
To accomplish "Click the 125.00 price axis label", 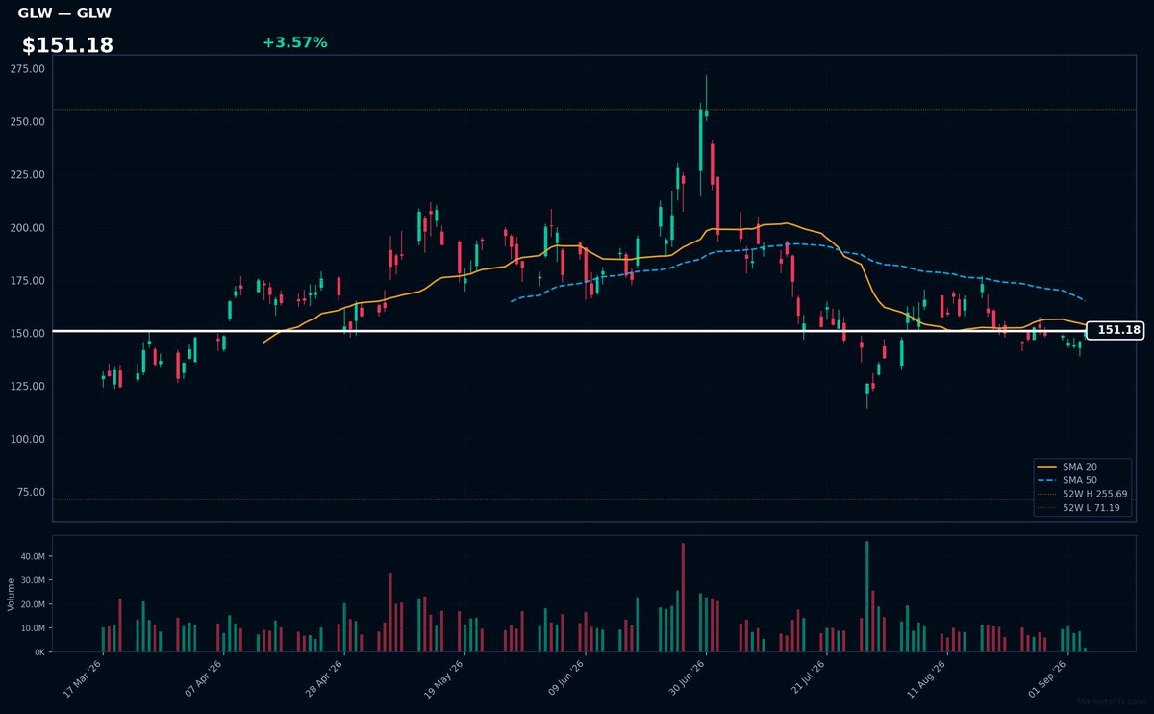I will [27, 387].
